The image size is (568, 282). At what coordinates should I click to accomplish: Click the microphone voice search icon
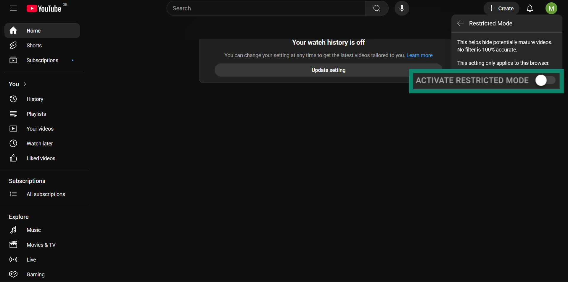(x=402, y=8)
